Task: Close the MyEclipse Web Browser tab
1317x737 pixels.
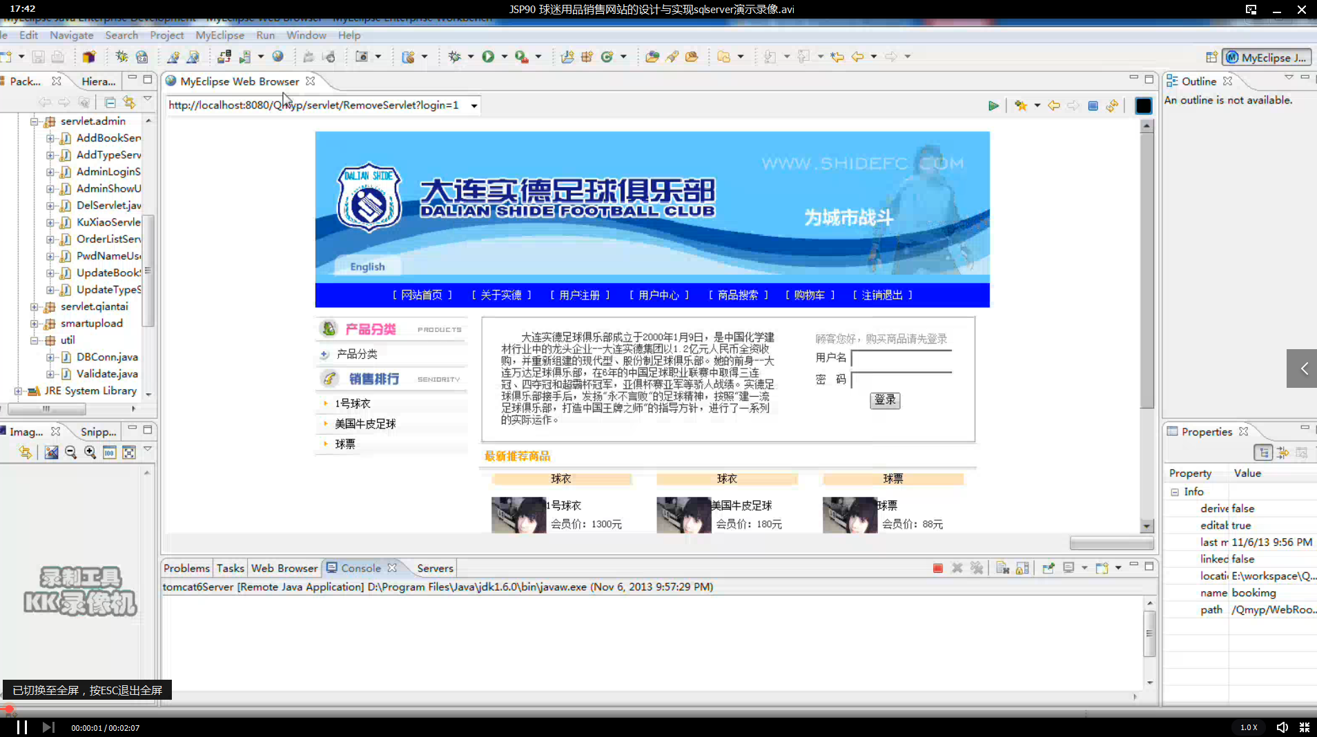Action: (310, 81)
